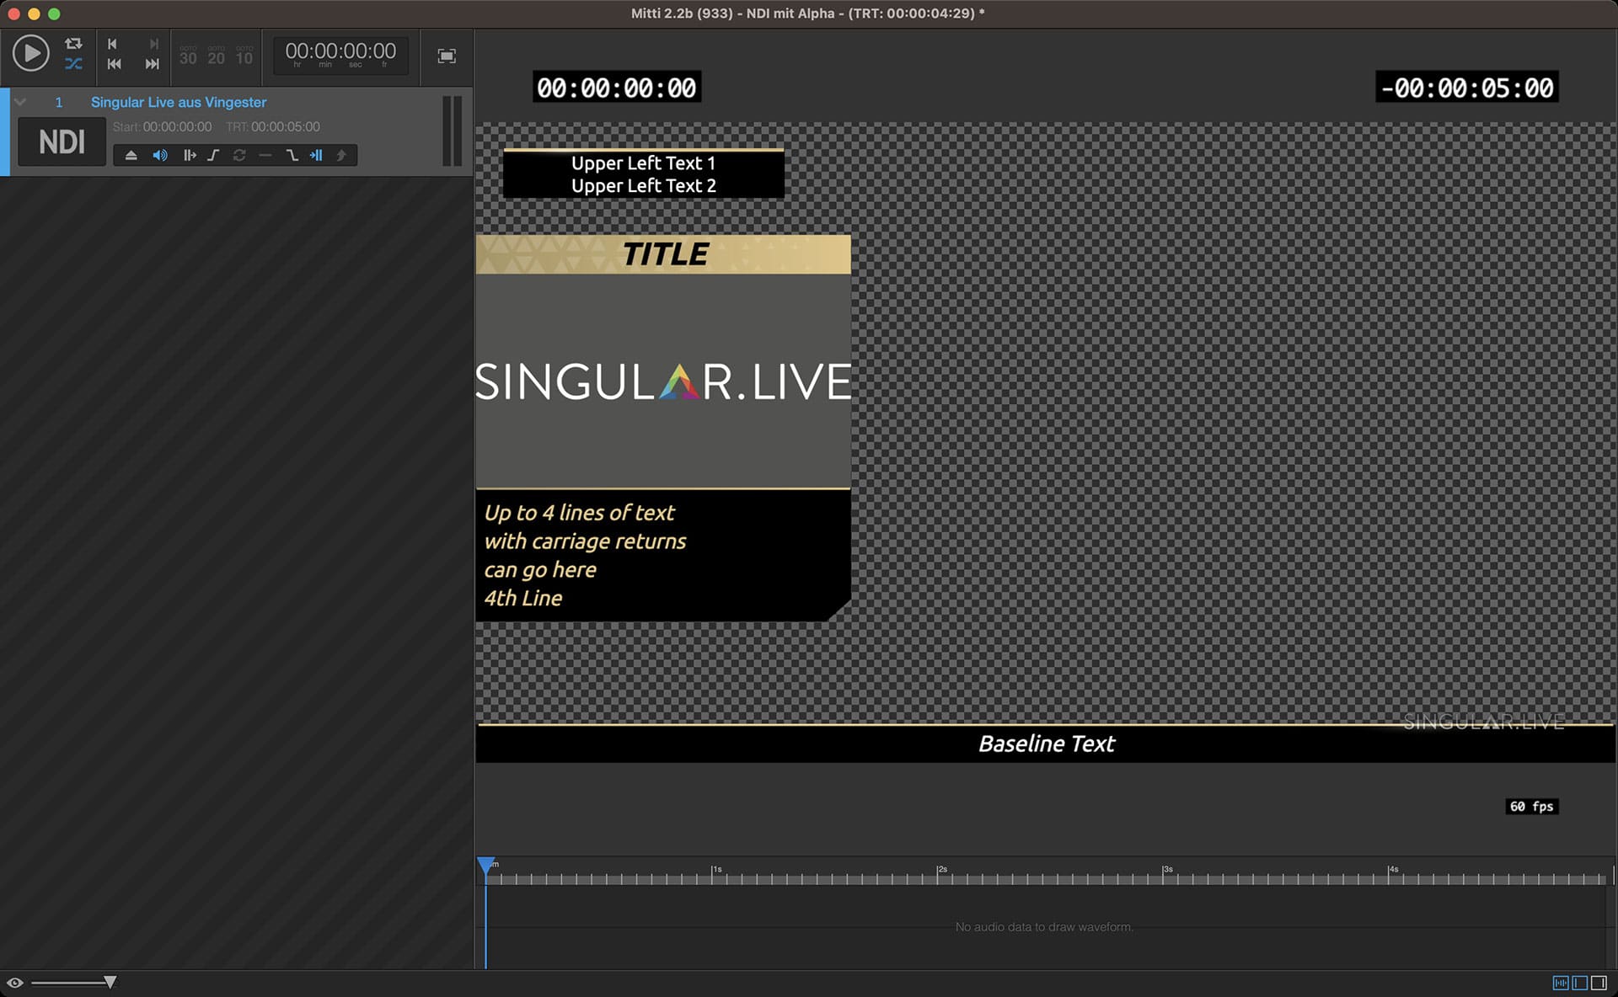1618x997 pixels.
Task: Toggle fullscreen output icon
Action: (x=447, y=56)
